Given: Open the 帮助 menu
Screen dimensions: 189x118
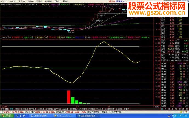Looking at the screenshot, I should click(x=66, y=1).
